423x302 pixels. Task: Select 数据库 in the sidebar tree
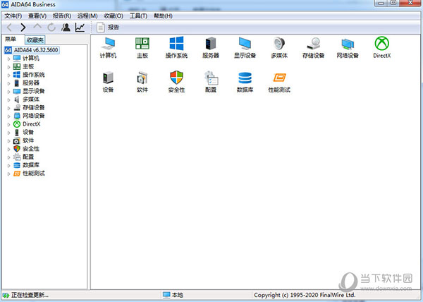tap(31, 165)
